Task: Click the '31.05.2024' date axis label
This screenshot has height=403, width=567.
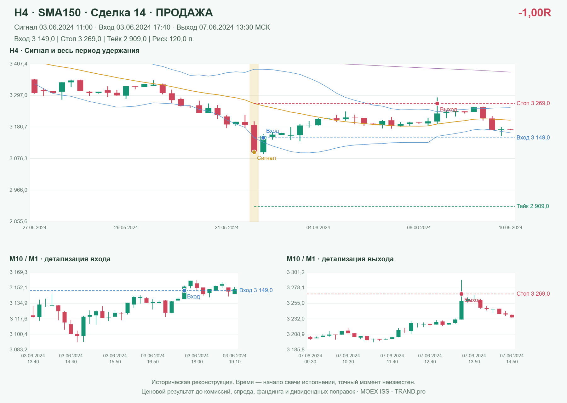Action: 227,228
